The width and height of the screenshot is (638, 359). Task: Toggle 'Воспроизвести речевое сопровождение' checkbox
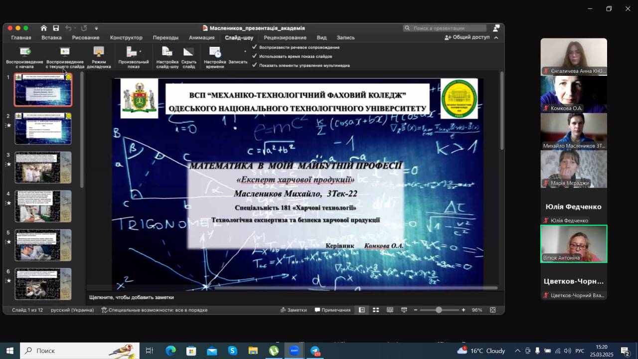[255, 47]
